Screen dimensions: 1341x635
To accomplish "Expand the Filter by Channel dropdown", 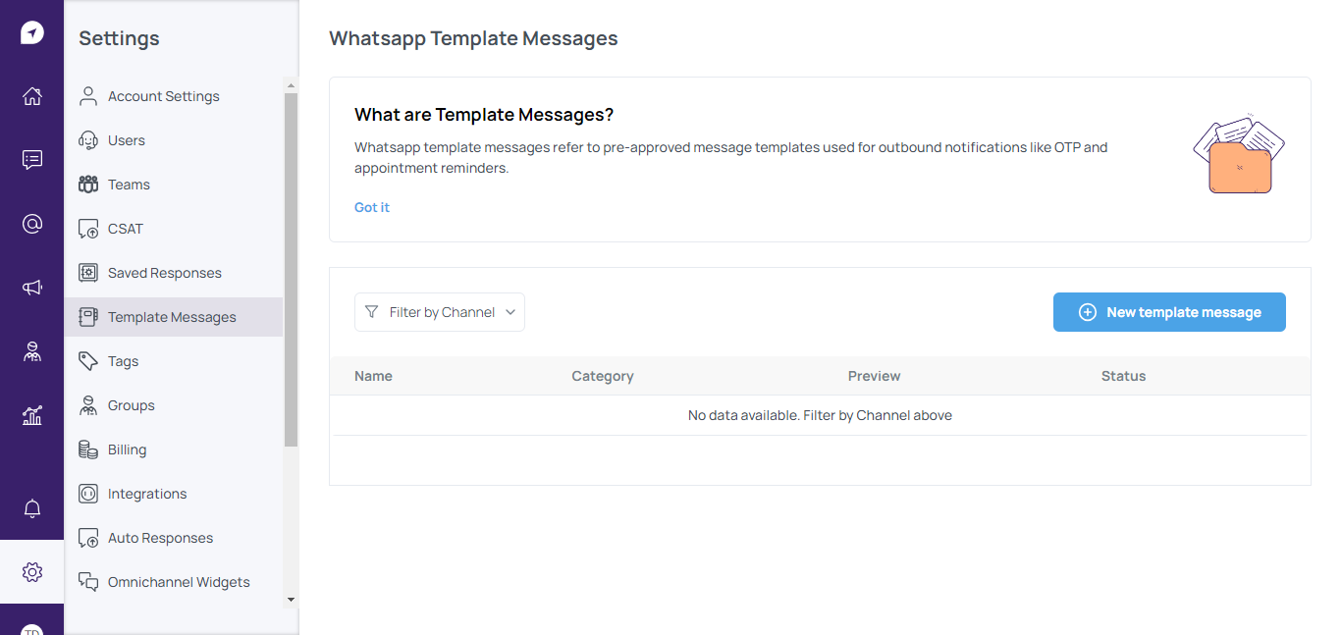I will (440, 312).
